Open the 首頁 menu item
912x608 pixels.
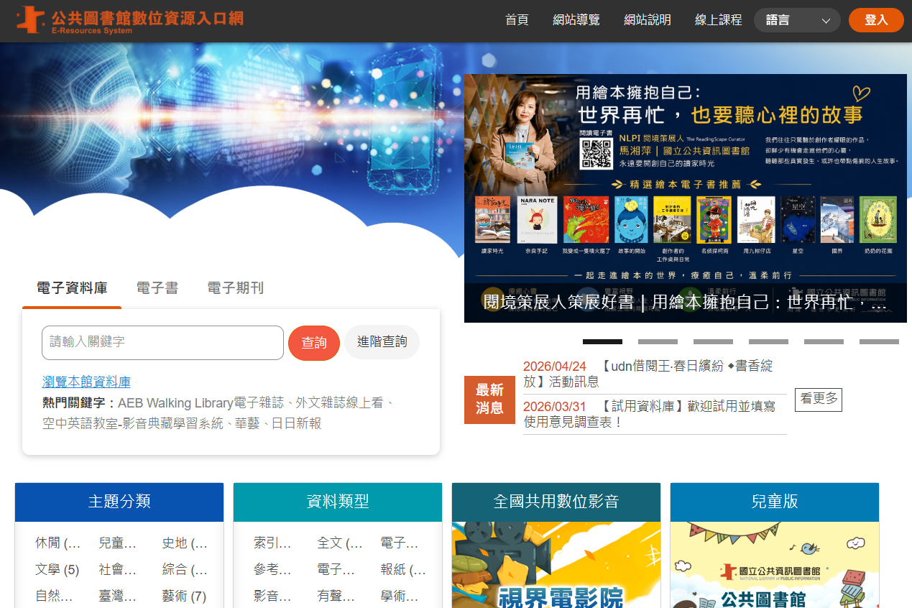click(517, 20)
